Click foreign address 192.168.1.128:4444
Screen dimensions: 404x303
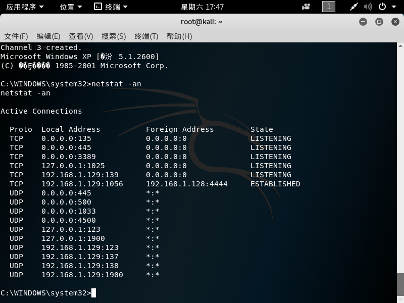pos(187,184)
